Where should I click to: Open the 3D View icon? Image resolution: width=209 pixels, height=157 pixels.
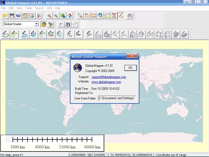click(51, 24)
